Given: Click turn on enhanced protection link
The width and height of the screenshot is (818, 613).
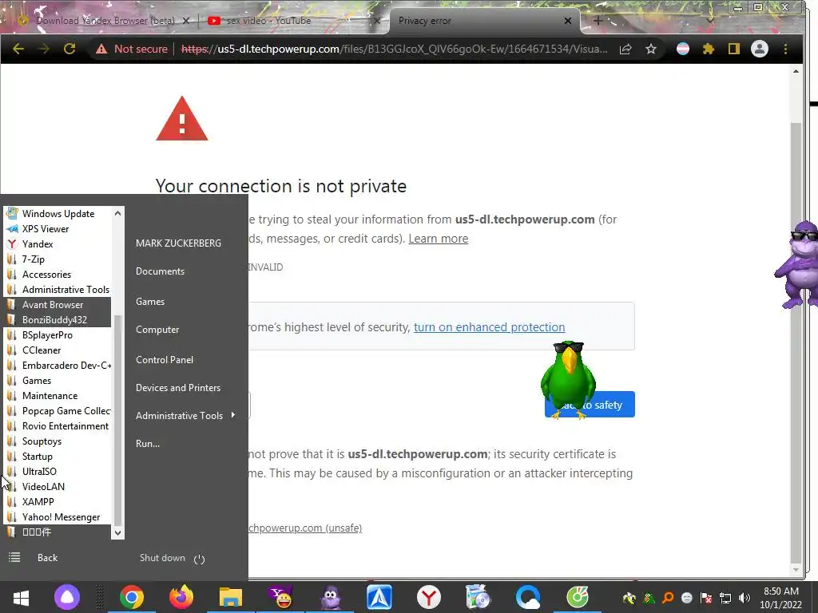Looking at the screenshot, I should tap(490, 327).
